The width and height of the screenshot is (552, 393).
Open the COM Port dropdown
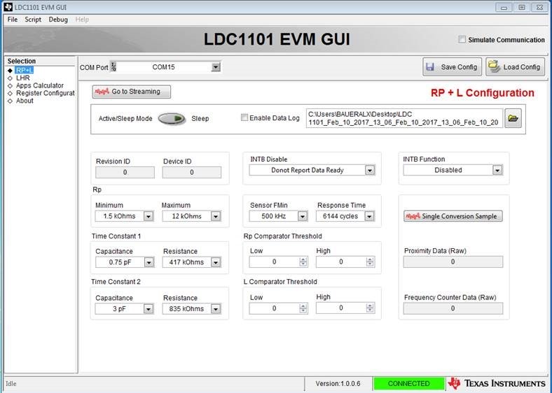[216, 67]
